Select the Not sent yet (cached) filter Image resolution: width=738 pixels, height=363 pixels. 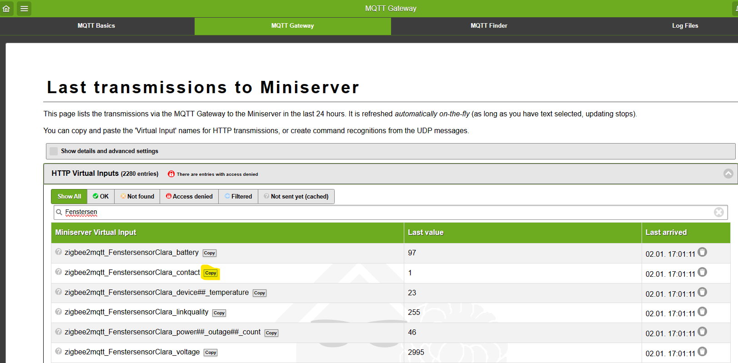coord(296,196)
